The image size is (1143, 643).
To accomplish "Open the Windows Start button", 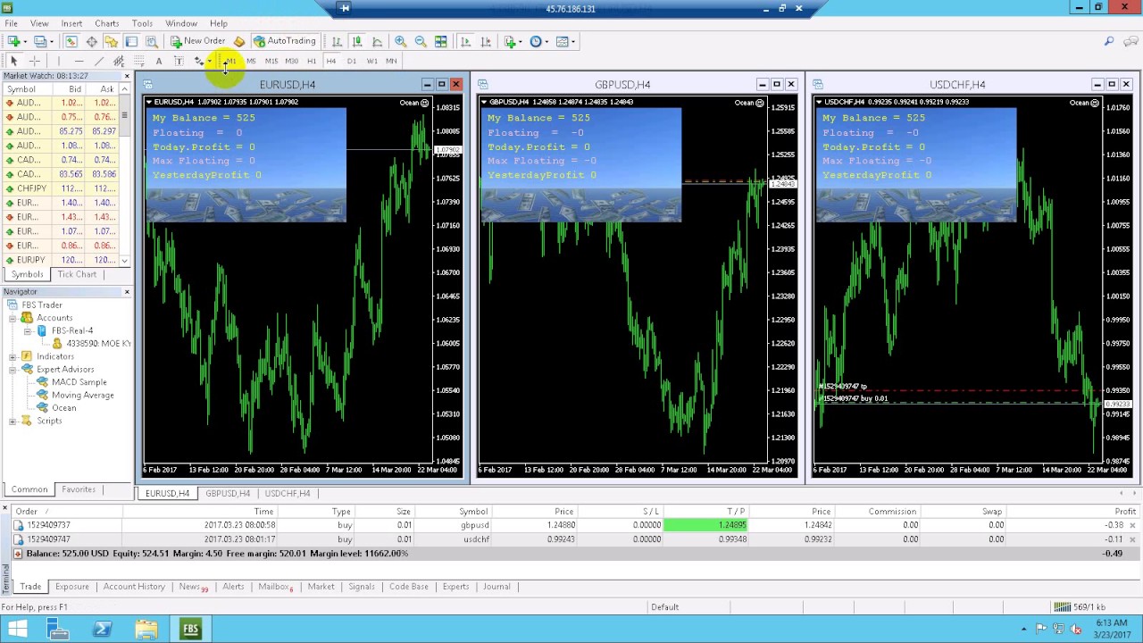I will (17, 630).
